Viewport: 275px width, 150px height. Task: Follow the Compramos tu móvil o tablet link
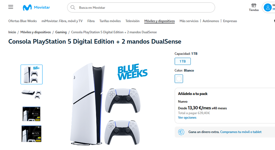point(241,132)
